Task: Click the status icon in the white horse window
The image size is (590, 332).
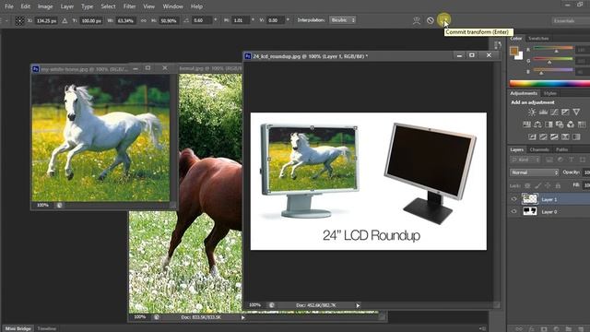Action: tap(59, 205)
